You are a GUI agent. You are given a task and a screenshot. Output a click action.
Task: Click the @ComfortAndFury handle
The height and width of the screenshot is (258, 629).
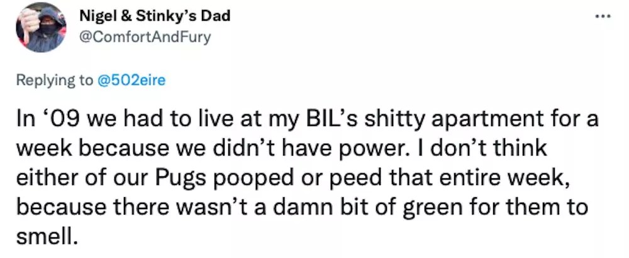point(145,38)
